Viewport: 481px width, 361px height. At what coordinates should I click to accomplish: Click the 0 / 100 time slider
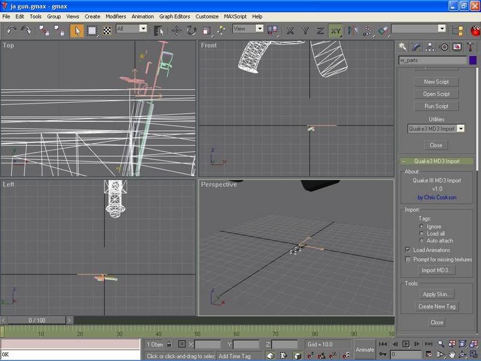tap(37, 321)
